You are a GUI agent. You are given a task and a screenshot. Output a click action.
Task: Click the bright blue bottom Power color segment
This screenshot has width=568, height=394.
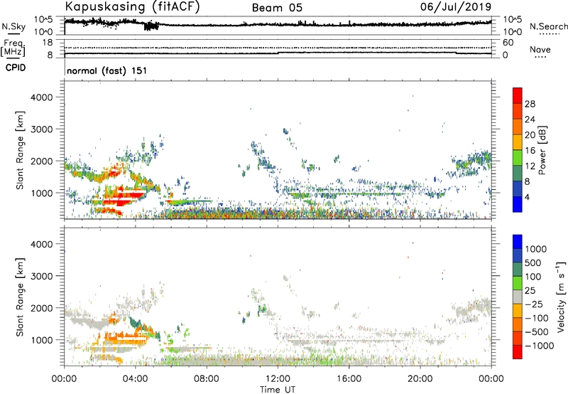pyautogui.click(x=518, y=204)
